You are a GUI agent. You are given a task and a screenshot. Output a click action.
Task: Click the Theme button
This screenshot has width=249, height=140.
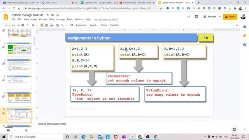pos(104,25)
